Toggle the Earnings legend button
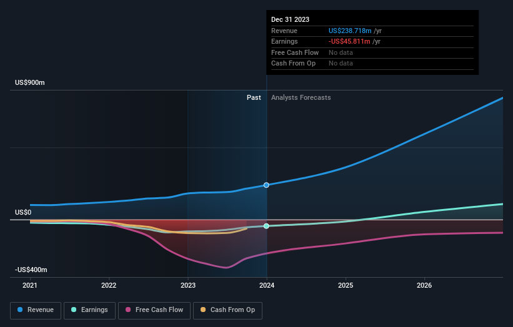Screen dimensions: 513x327 [89, 310]
